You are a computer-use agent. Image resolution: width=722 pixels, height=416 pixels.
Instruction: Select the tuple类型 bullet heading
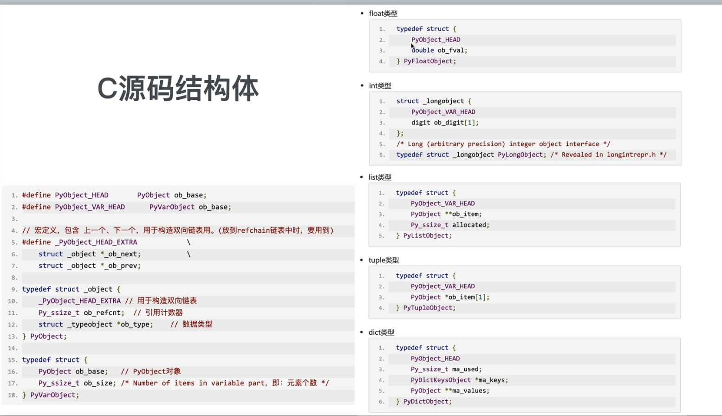384,260
